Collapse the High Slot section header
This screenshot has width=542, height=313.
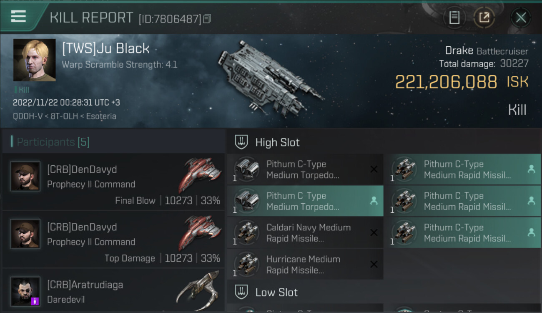[277, 142]
